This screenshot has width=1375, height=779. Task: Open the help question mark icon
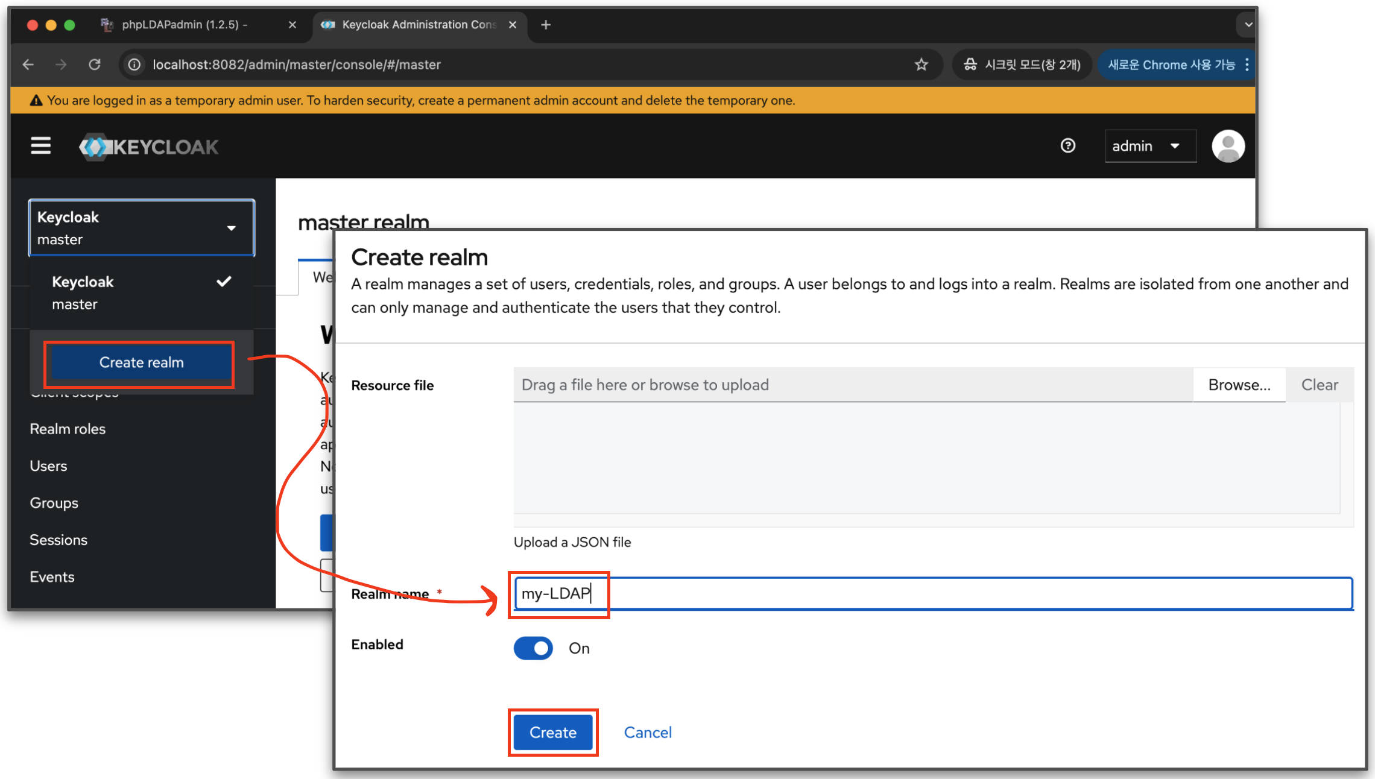coord(1067,146)
